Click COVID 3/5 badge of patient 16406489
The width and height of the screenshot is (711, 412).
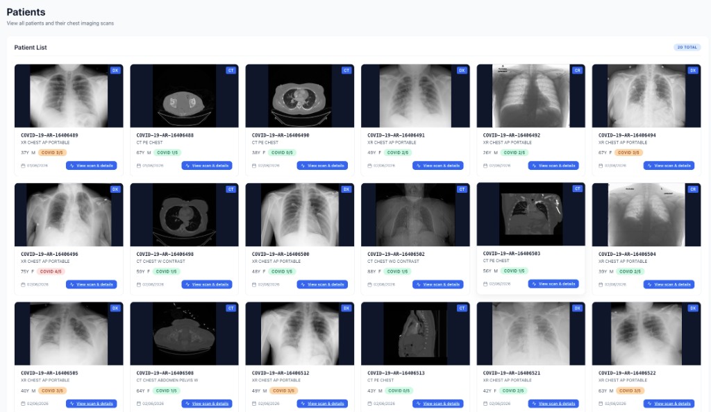52,153
